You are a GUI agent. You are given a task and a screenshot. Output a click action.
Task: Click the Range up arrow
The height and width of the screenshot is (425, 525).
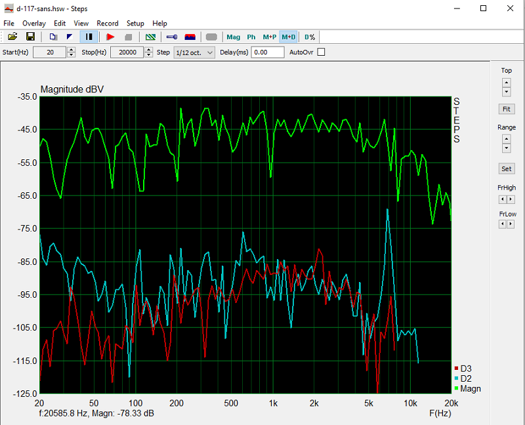(506, 138)
